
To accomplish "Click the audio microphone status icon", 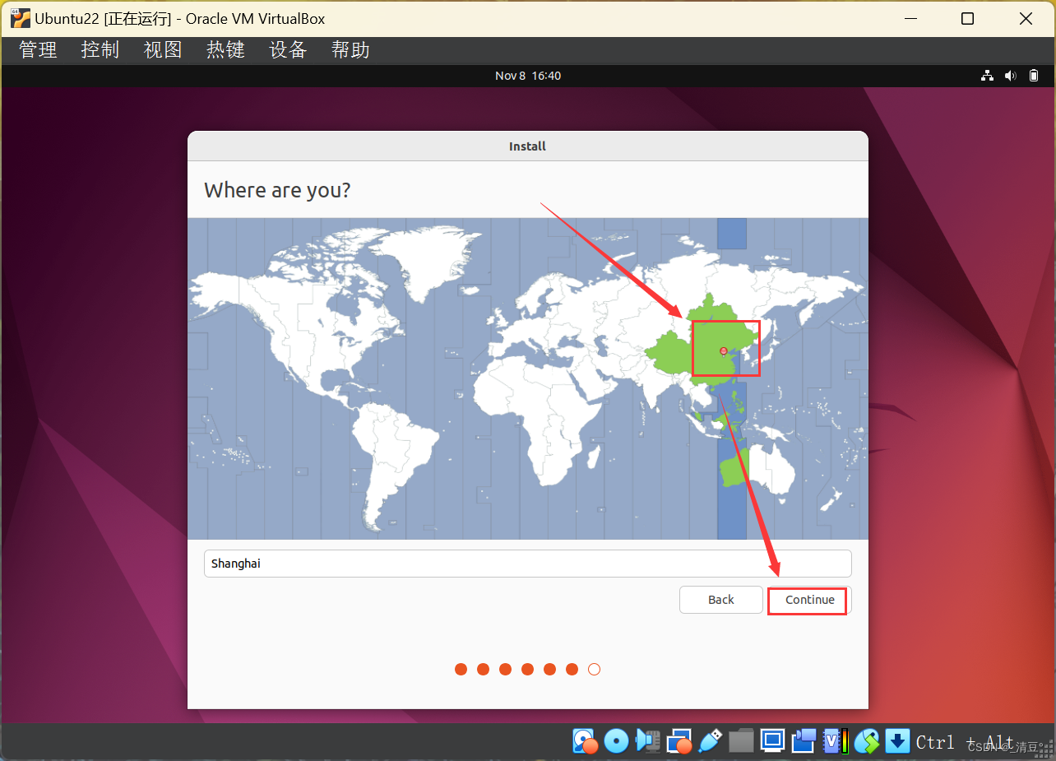I will pyautogui.click(x=647, y=741).
